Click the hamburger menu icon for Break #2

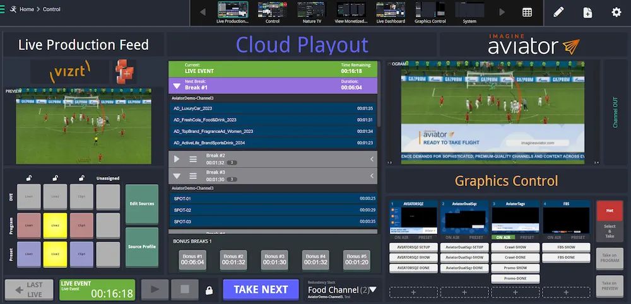point(193,159)
